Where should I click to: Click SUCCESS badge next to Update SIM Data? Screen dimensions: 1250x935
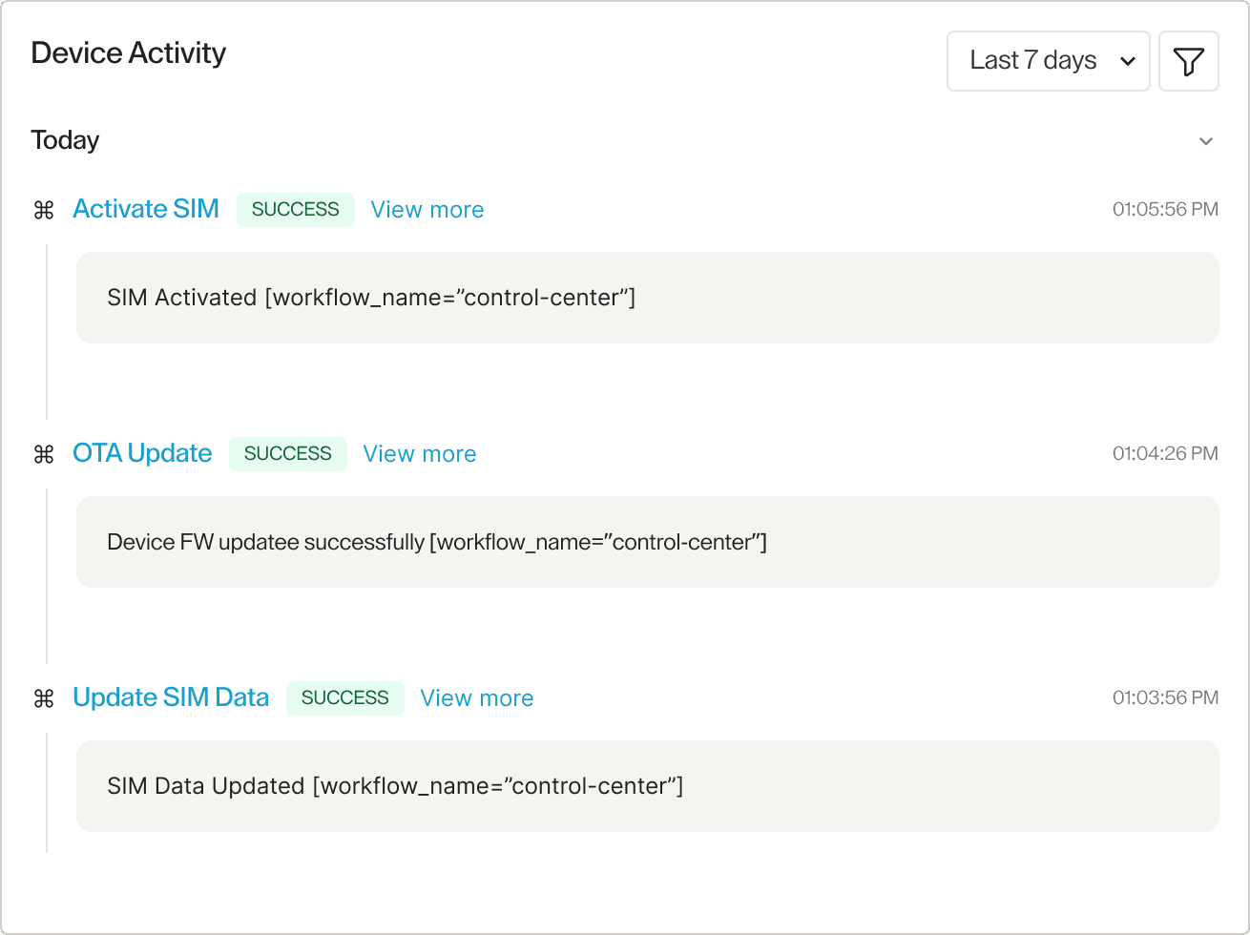pos(344,698)
